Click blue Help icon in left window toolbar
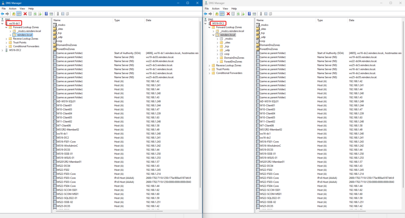 (x=46, y=14)
